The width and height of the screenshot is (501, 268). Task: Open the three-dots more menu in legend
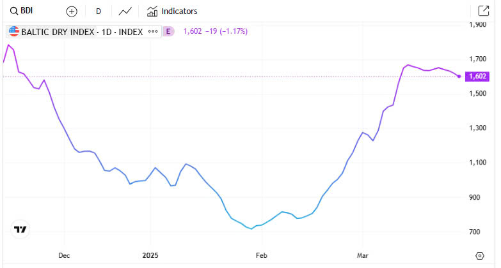tap(153, 31)
